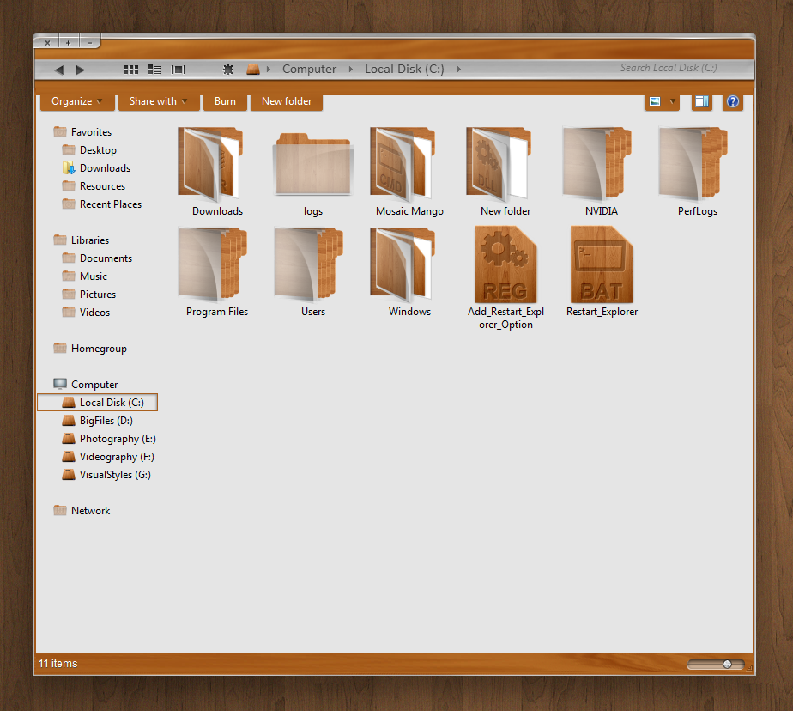Image resolution: width=793 pixels, height=711 pixels.
Task: Open the view options dropdown arrow
Action: (672, 101)
